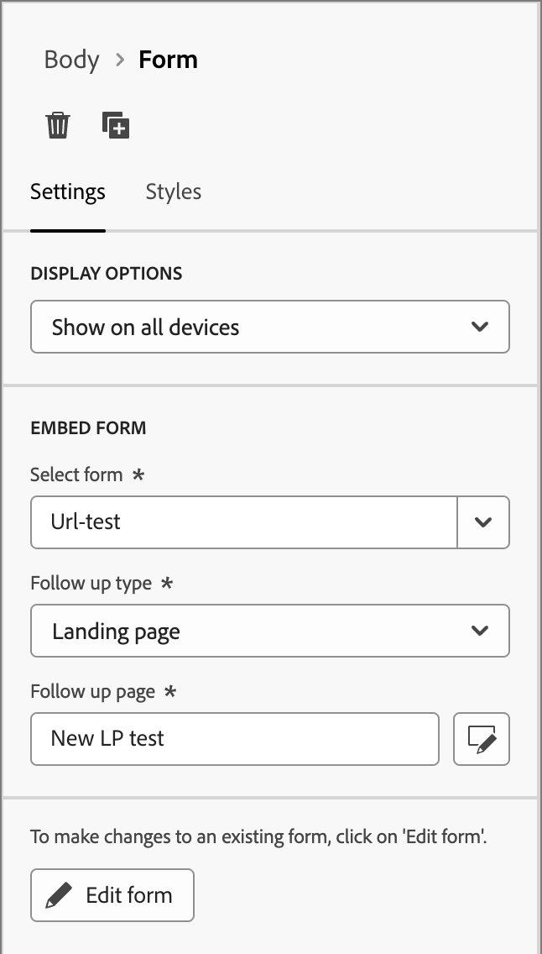Viewport: 542px width, 954px height.
Task: Duplicate the form component
Action: click(x=116, y=125)
